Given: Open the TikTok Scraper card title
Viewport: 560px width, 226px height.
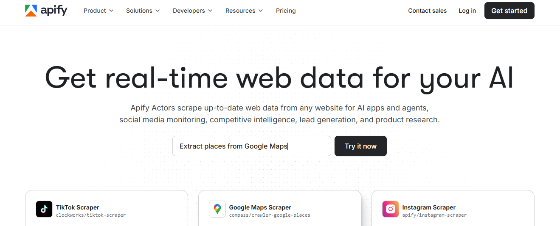Looking at the screenshot, I should (x=78, y=207).
